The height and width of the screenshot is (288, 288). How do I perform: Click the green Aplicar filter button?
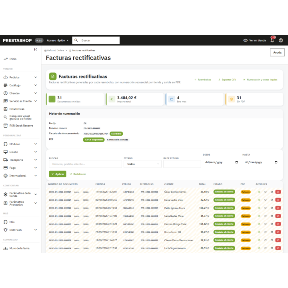coord(58,174)
